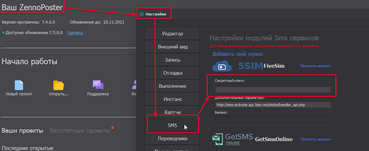Open the Редактор settings tab
The image size is (369, 151).
[x=172, y=34]
